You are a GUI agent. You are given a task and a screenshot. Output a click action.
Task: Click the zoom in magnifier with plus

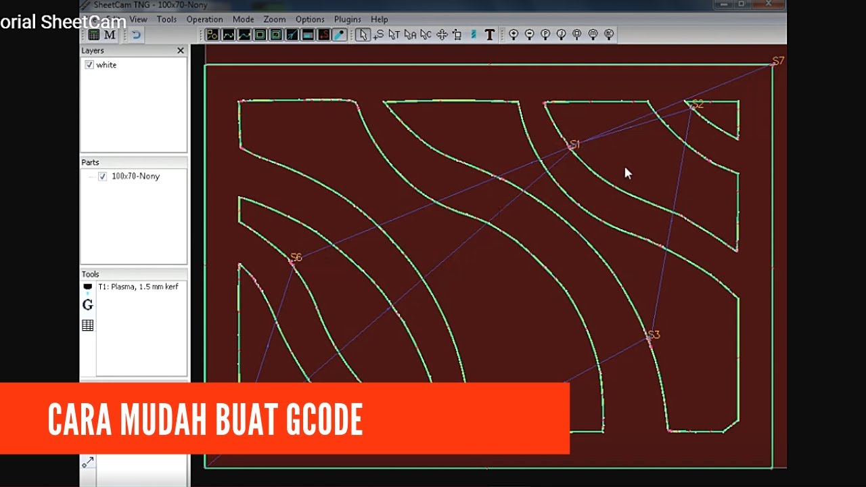click(514, 34)
